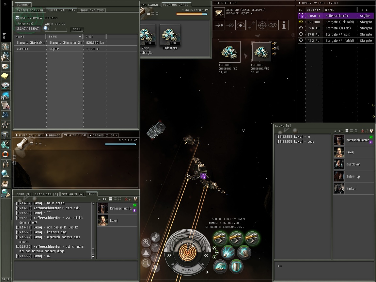Toggle the top small module-rack button
376x282 pixels.
214,248
